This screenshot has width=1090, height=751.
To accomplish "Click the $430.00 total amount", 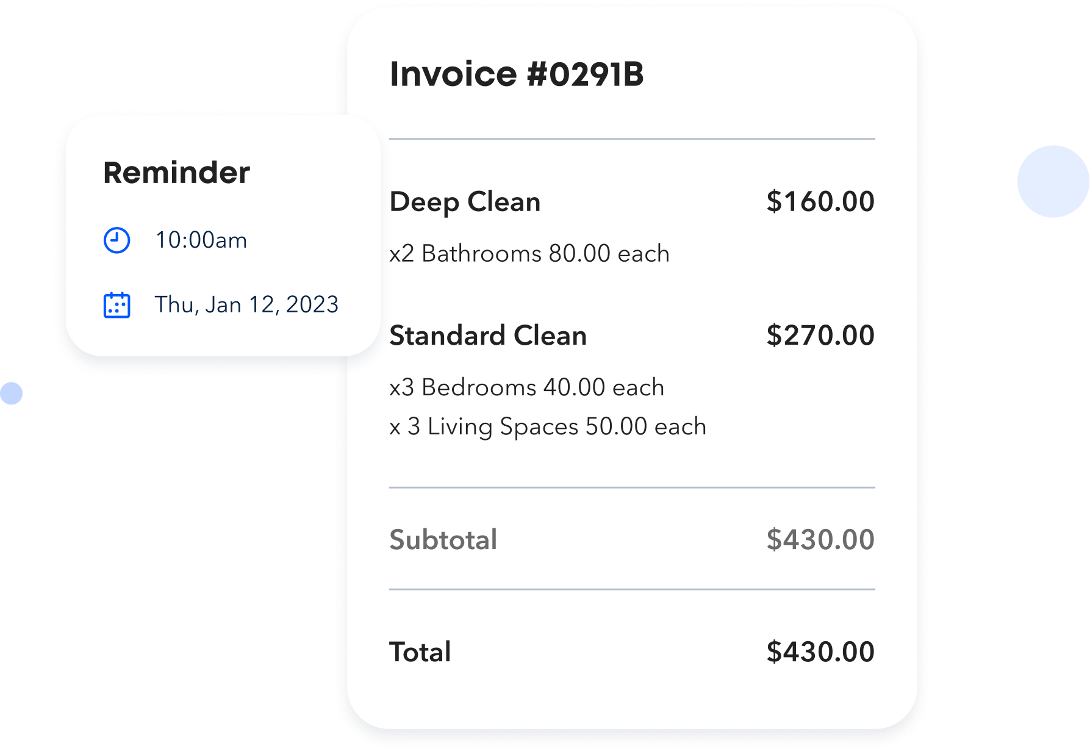I will click(x=820, y=652).
